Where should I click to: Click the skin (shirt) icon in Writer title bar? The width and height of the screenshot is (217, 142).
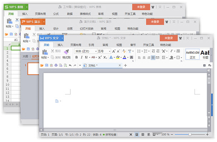(x=180, y=38)
